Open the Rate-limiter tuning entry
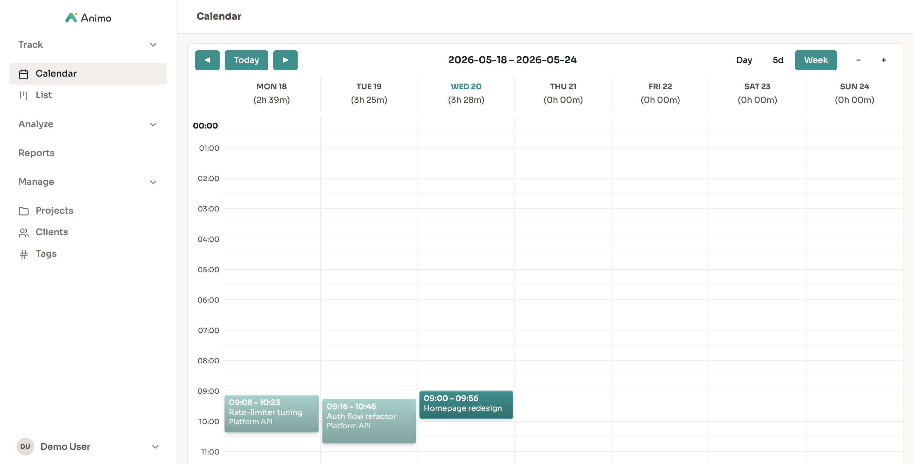 click(x=271, y=413)
